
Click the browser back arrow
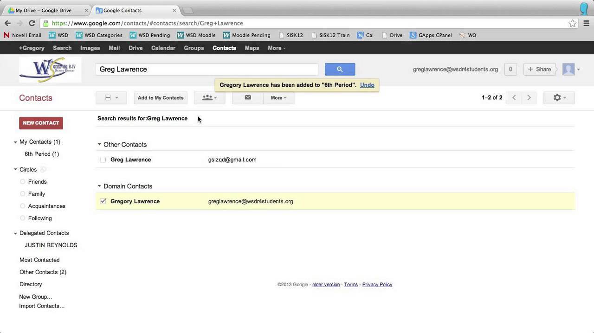click(7, 23)
